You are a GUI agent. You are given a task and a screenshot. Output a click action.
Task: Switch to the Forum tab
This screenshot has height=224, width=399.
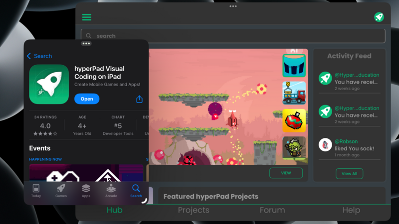point(272,210)
